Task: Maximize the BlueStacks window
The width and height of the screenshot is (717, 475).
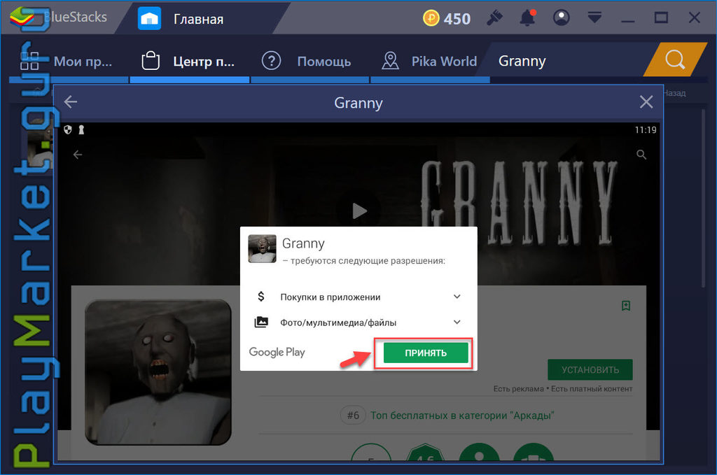Action: pos(661,17)
